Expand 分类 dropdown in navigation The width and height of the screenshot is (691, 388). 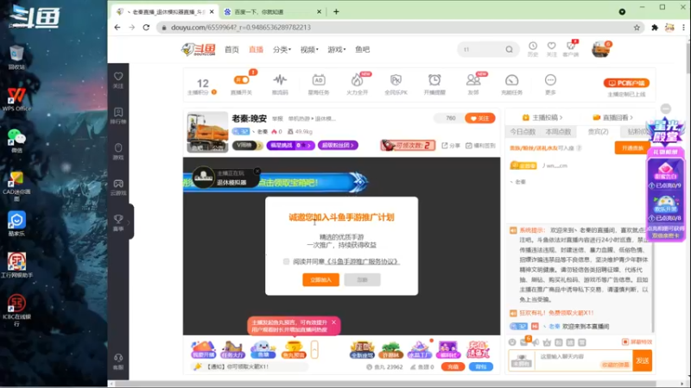282,50
